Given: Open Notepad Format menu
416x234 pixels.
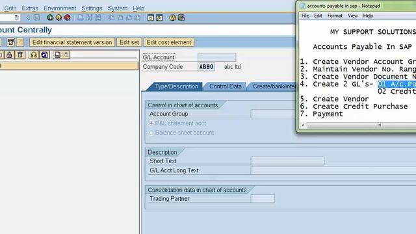Looking at the screenshot, I should (335, 16).
